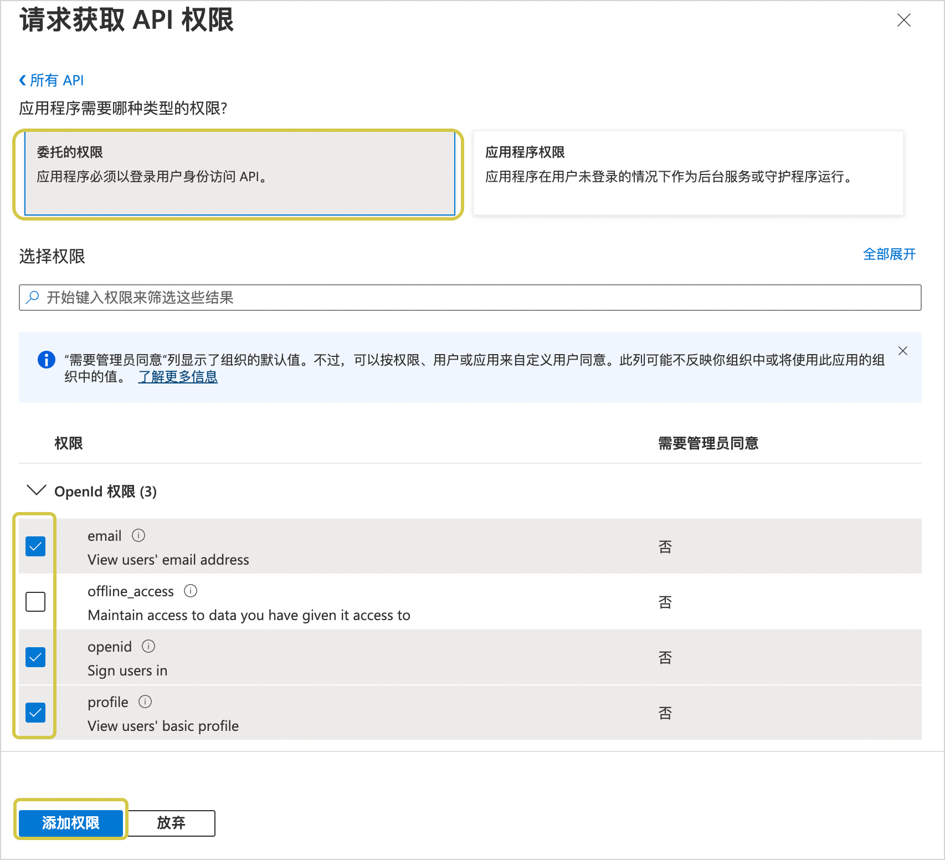Viewport: 945px width, 860px height.
Task: Show info tooltip for profile permission
Action: (x=145, y=702)
